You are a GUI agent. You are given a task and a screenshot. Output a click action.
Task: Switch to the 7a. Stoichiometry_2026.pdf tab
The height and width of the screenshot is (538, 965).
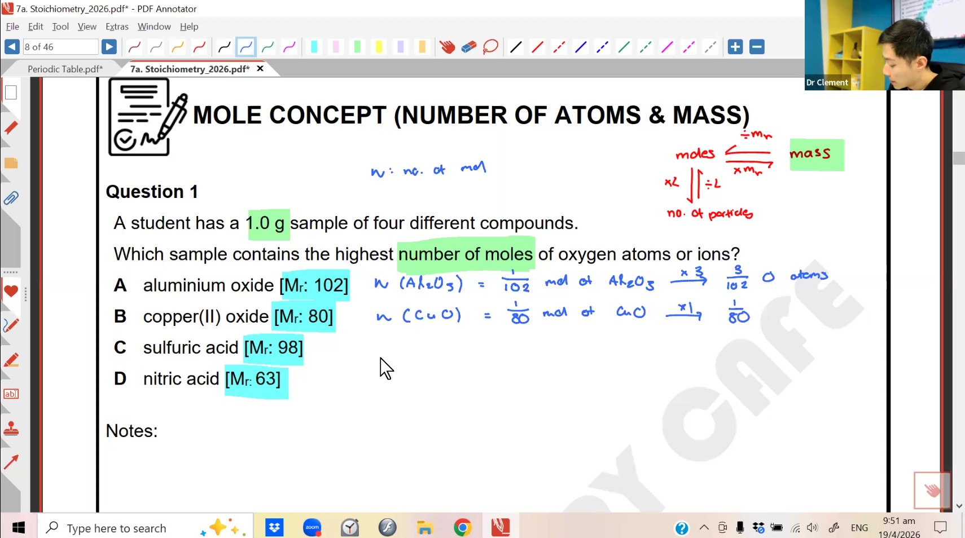point(190,69)
